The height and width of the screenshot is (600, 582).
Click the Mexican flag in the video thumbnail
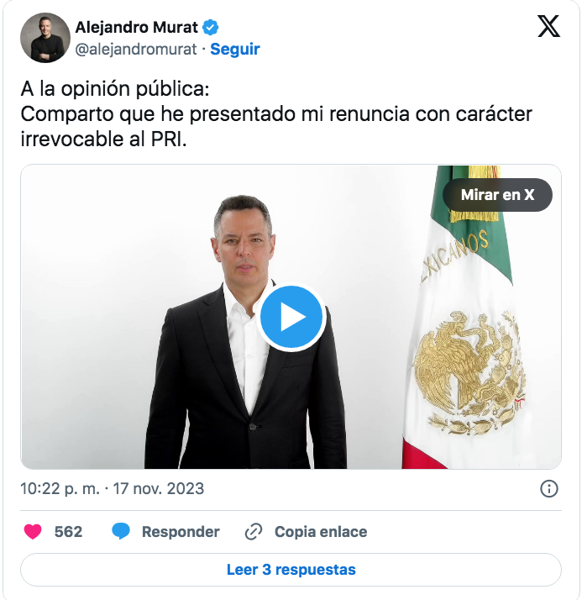464,317
